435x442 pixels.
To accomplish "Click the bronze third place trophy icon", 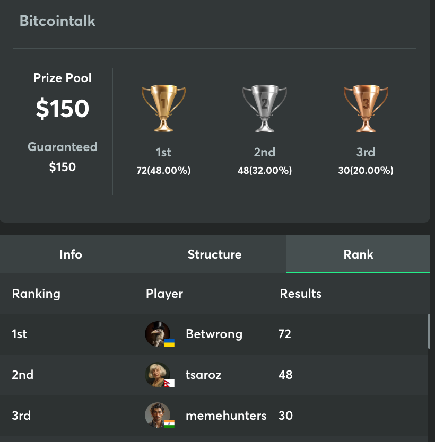I will pyautogui.click(x=366, y=108).
